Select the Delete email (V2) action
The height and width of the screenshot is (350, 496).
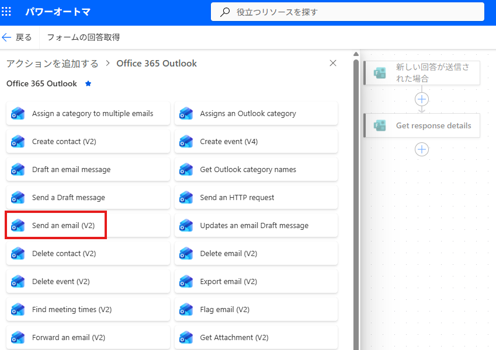click(x=256, y=253)
